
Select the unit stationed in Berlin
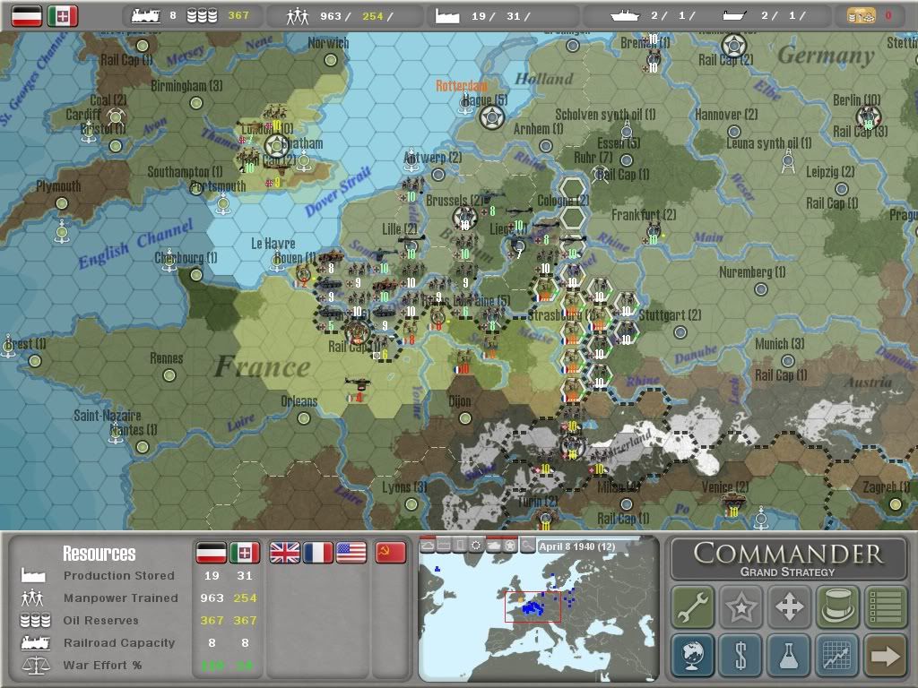point(868,117)
